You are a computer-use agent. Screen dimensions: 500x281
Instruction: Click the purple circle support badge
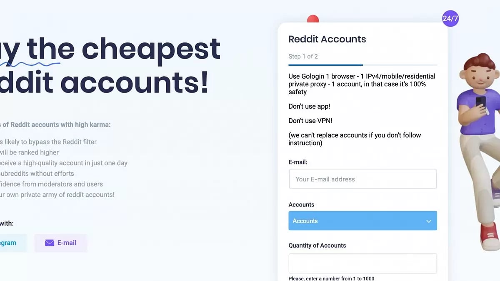[450, 18]
